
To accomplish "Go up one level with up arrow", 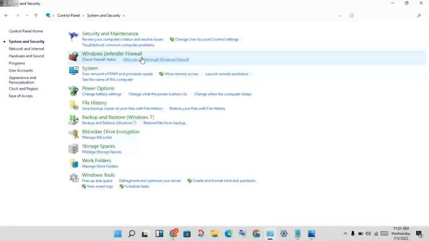I will (36, 15).
